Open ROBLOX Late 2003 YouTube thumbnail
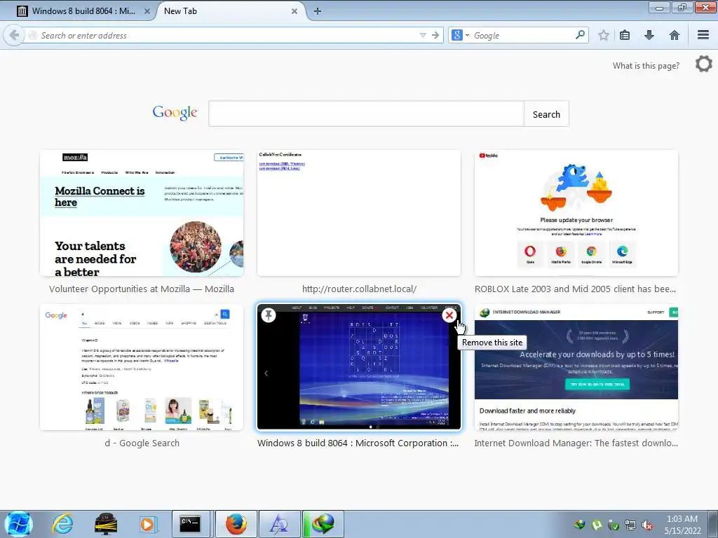 pos(576,213)
